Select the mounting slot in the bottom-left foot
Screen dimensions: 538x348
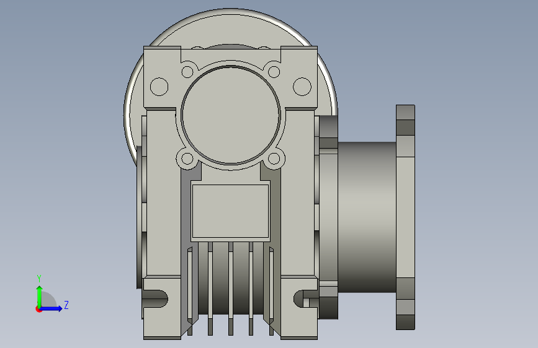(x=155, y=299)
